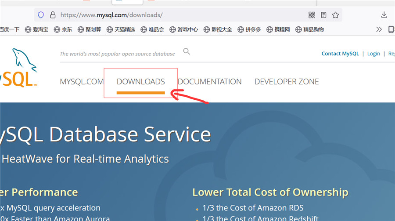This screenshot has height=221, width=395.
Task: Open the 天猫精选 bookmark
Action: pyautogui.click(x=121, y=29)
